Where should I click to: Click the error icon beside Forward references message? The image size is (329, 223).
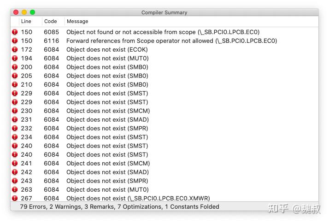15,41
